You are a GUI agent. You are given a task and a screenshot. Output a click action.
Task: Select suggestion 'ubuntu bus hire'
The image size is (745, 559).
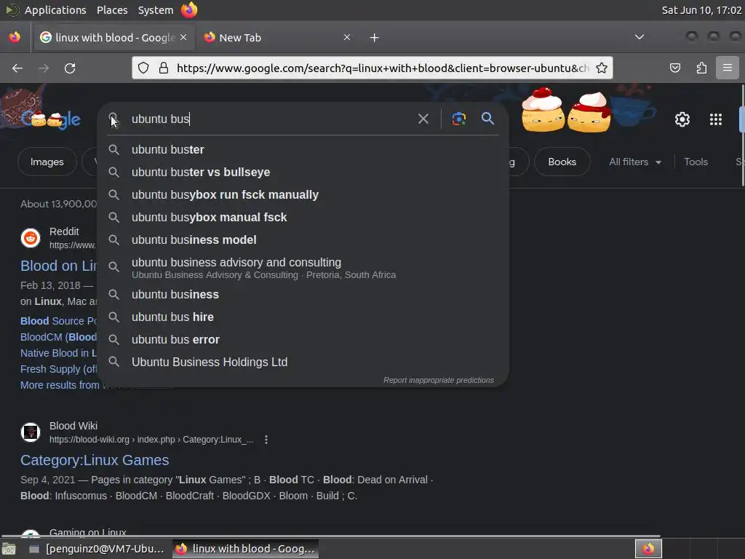point(303,317)
